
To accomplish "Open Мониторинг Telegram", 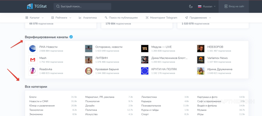I will tap(161, 17).
